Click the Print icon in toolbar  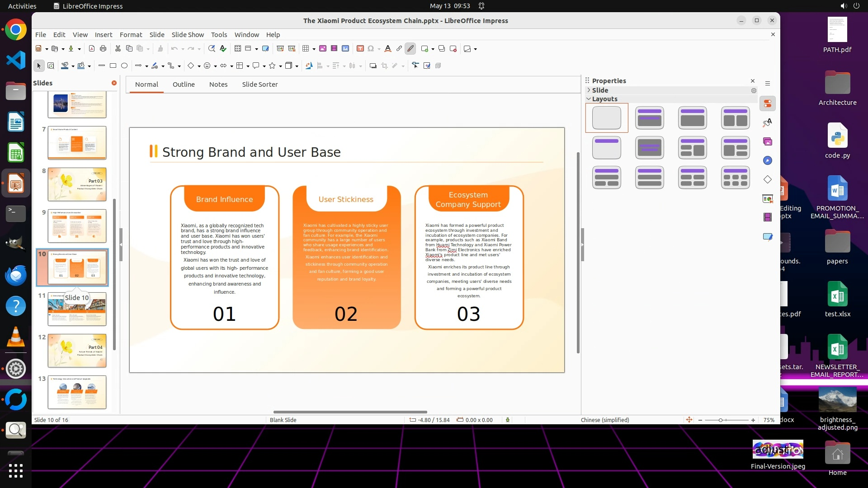(103, 49)
